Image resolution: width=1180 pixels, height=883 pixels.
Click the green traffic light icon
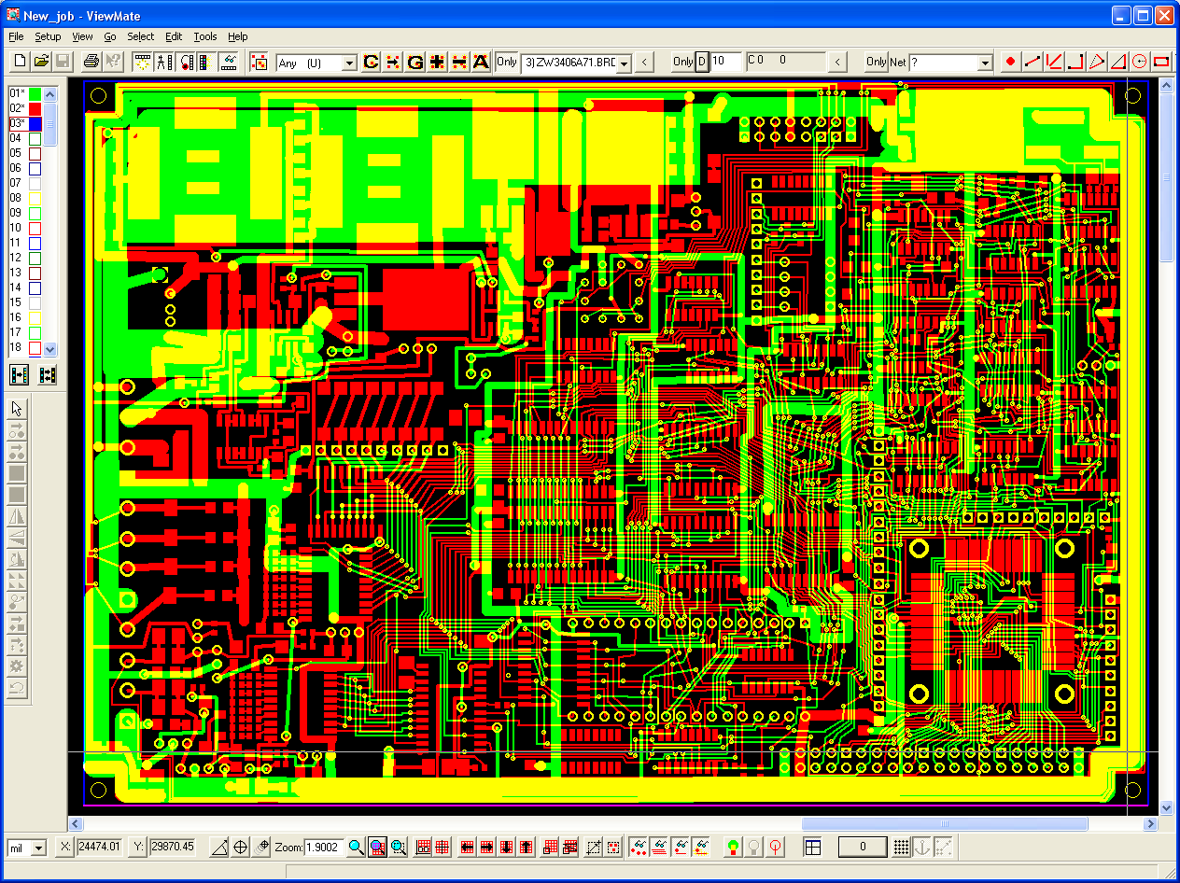pos(734,848)
